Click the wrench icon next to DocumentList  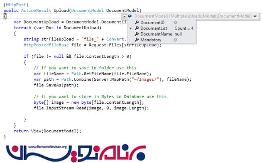[137, 28]
